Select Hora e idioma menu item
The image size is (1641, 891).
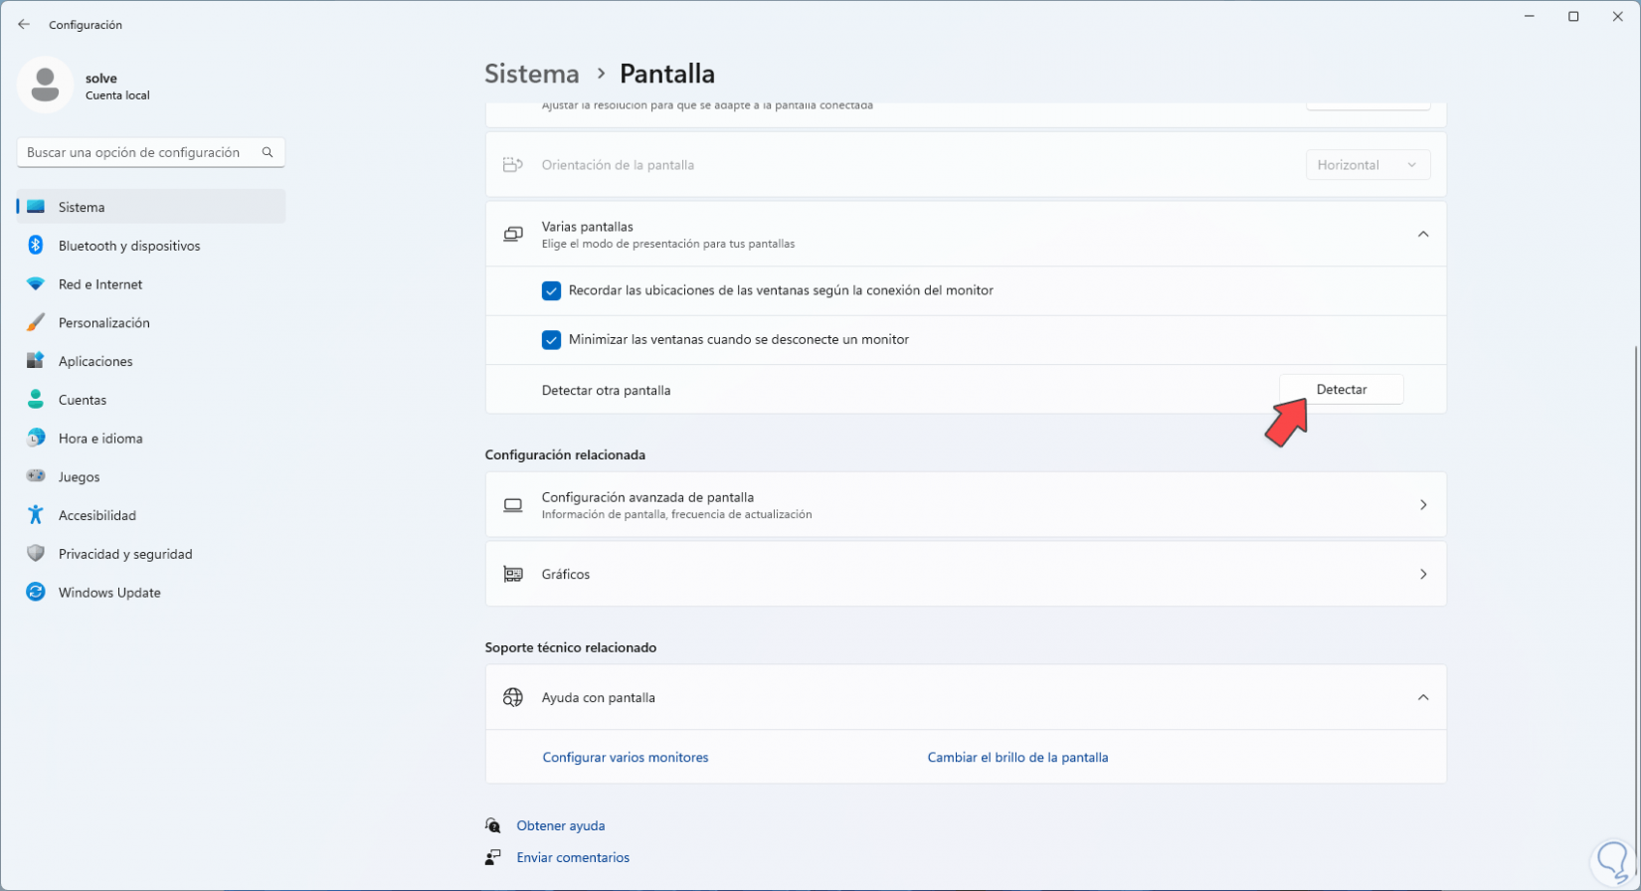[x=100, y=439]
